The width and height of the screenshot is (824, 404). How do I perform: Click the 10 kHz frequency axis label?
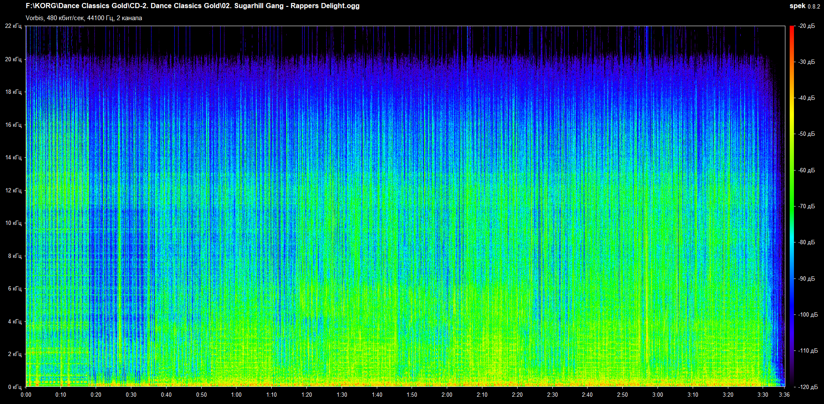pos(13,223)
